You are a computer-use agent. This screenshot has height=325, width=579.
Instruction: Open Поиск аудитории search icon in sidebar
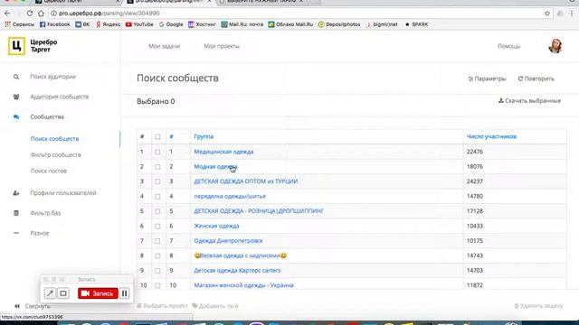16,77
